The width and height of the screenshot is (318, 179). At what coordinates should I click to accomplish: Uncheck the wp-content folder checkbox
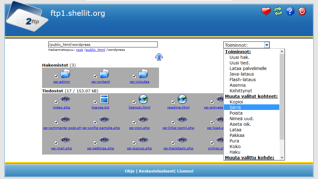tap(95, 76)
